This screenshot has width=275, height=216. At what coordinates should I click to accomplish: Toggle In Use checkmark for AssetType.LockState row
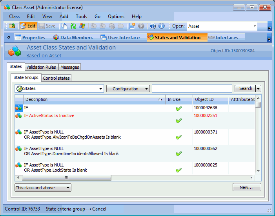(x=179, y=170)
